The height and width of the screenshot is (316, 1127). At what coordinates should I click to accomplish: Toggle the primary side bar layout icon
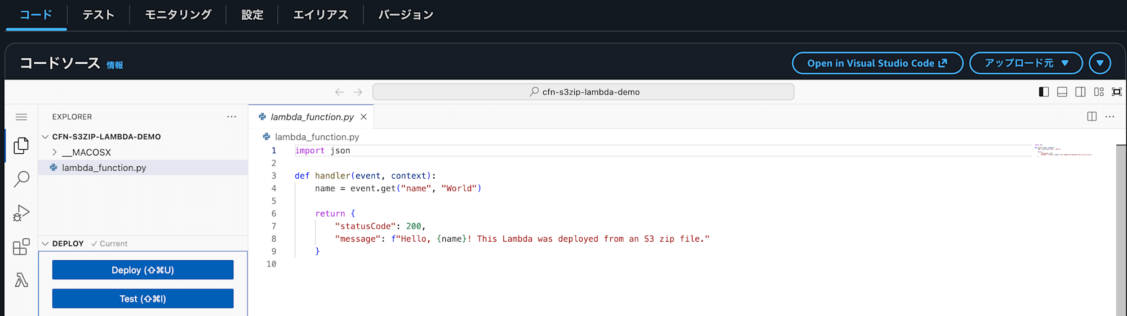[1044, 92]
